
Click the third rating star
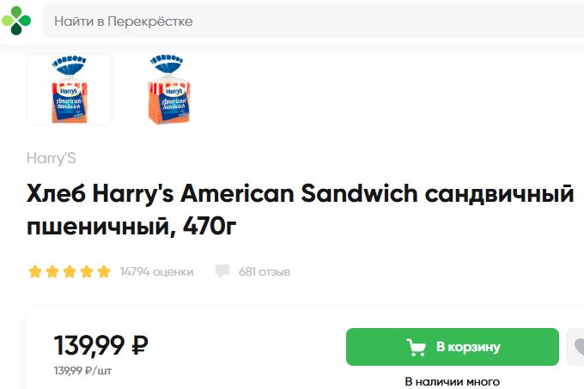point(70,271)
